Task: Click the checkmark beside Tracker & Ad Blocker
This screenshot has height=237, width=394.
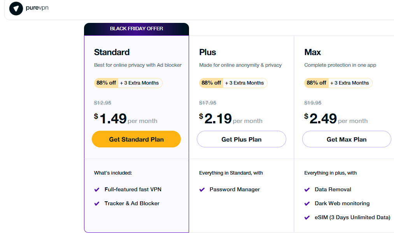Action: 96,203
